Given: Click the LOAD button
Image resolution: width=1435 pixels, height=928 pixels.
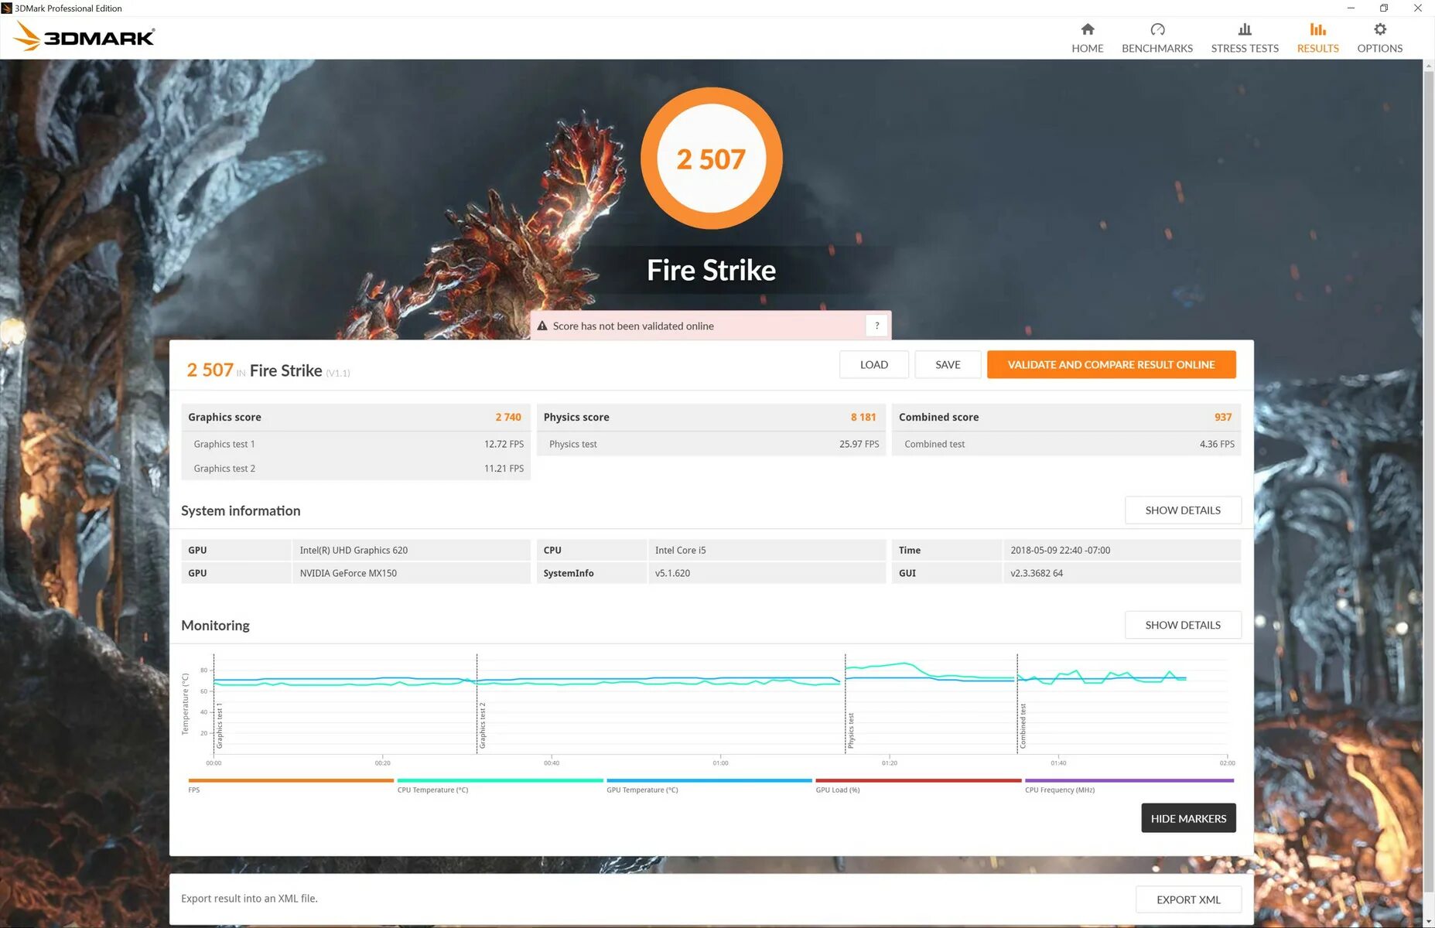Looking at the screenshot, I should coord(874,364).
